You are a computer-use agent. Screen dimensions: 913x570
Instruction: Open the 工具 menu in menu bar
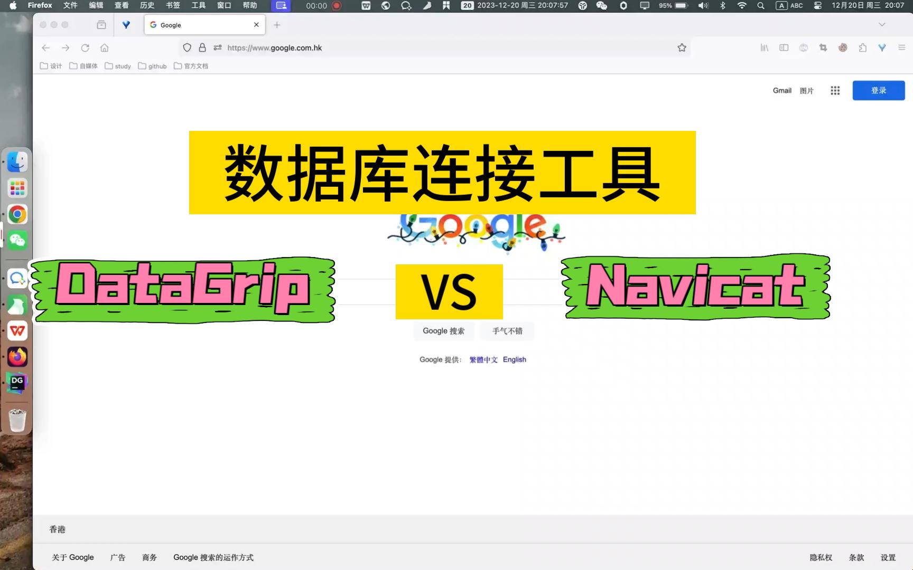click(x=199, y=5)
